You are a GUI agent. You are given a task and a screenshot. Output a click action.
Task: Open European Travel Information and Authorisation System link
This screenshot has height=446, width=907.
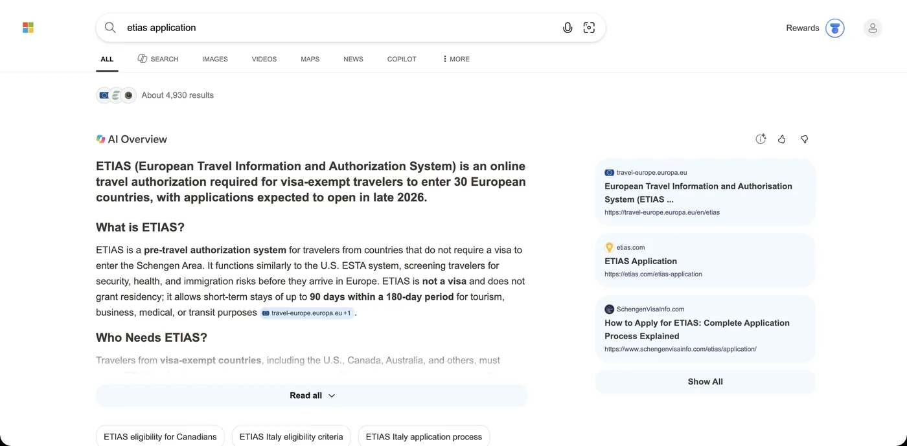point(698,193)
